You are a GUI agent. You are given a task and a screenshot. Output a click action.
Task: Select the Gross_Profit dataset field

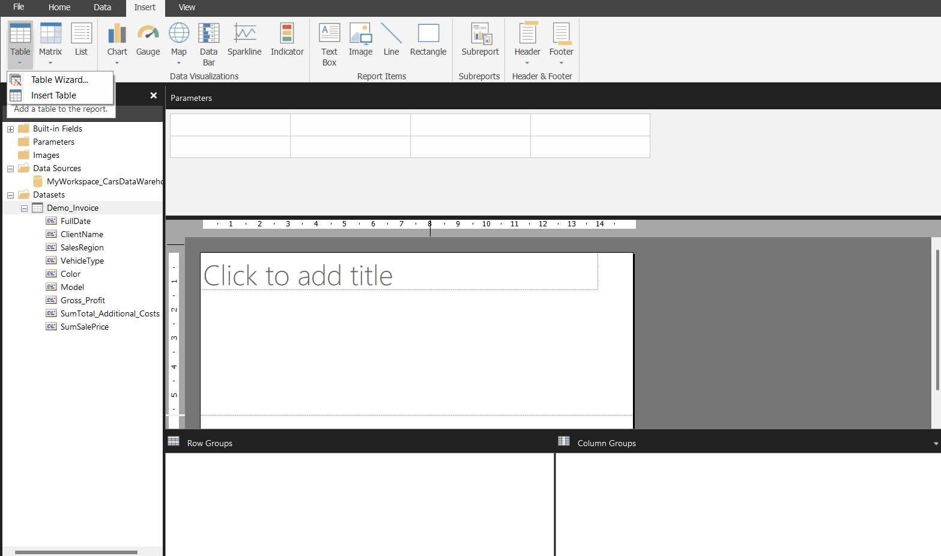pos(82,300)
